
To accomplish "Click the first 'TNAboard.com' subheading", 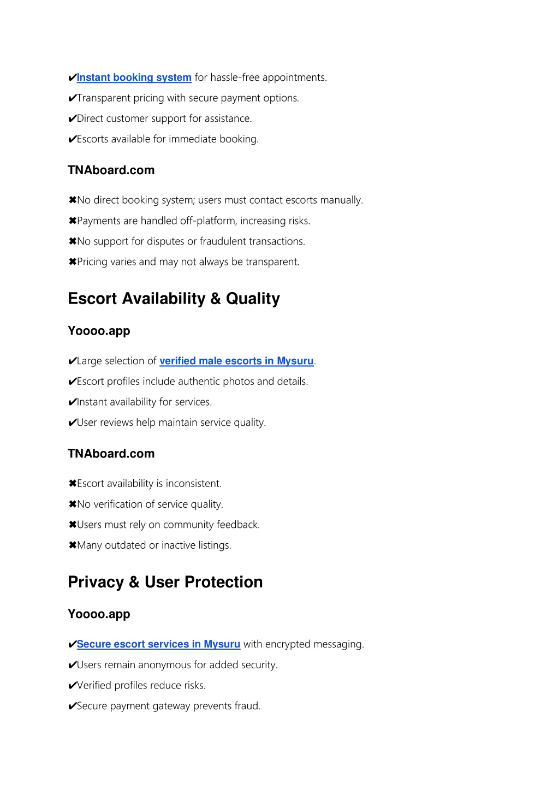I will click(111, 170).
